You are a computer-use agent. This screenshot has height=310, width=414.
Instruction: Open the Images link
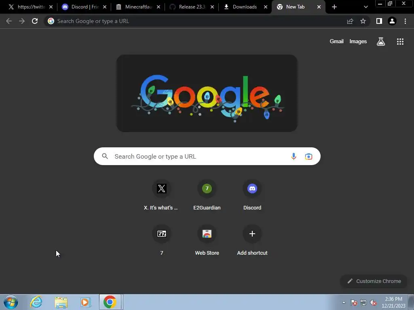pyautogui.click(x=358, y=42)
